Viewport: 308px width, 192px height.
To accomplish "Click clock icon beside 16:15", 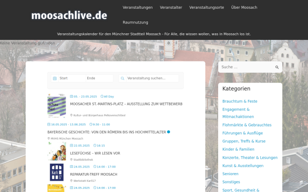I will point(95,145).
